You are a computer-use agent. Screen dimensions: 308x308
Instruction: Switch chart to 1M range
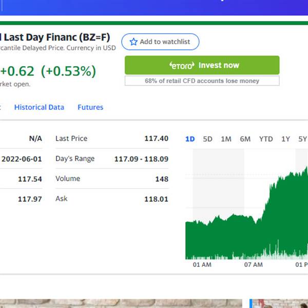pos(226,139)
